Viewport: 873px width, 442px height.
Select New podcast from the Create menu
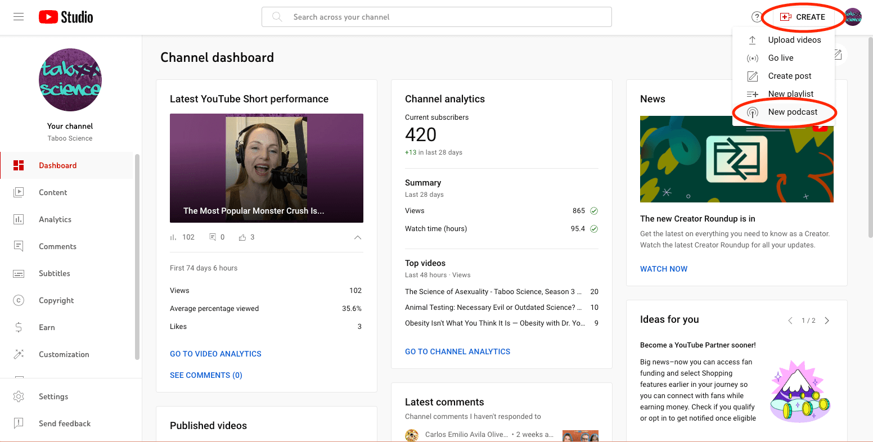tap(793, 111)
